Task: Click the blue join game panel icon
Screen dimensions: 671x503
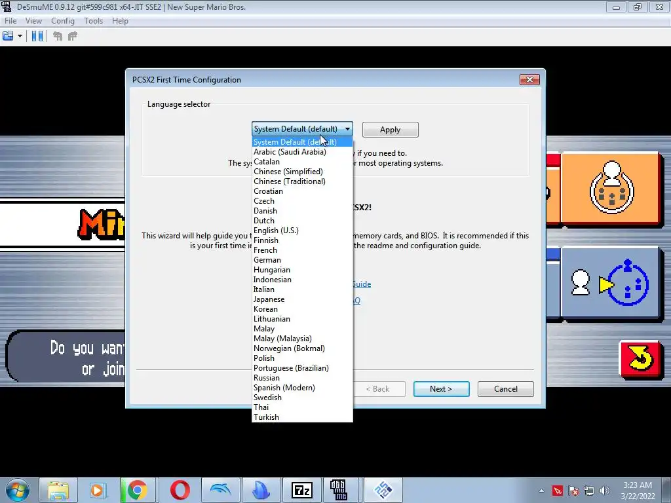Action: click(611, 283)
